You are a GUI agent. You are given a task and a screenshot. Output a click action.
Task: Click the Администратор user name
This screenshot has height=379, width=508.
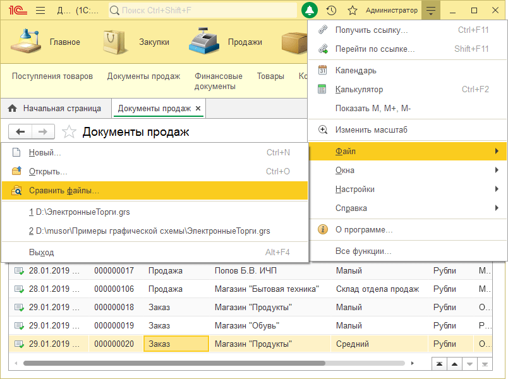click(392, 10)
